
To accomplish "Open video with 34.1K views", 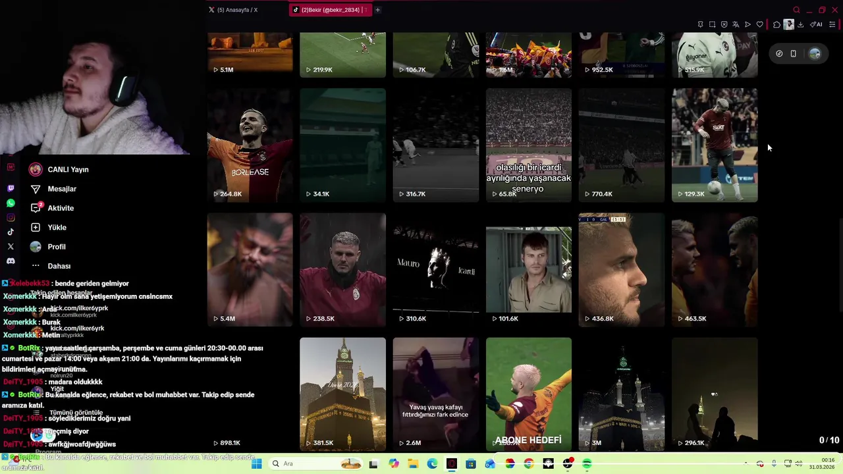I will tap(342, 145).
